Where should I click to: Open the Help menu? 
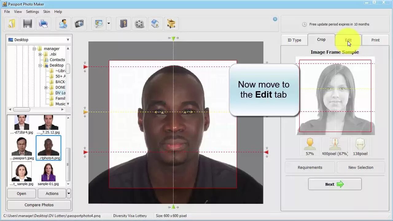point(58,12)
